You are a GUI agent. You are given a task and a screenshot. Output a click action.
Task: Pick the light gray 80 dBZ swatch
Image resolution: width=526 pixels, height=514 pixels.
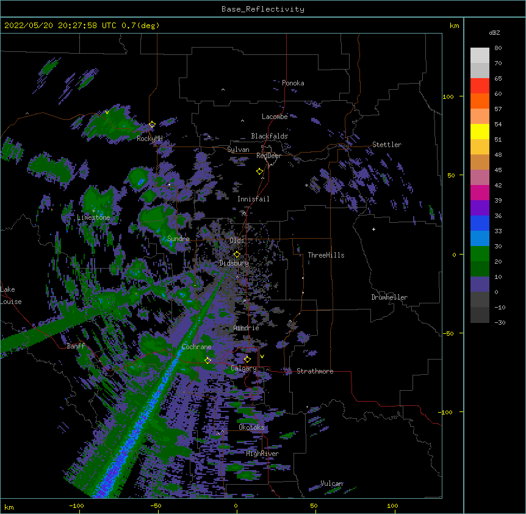click(x=480, y=55)
